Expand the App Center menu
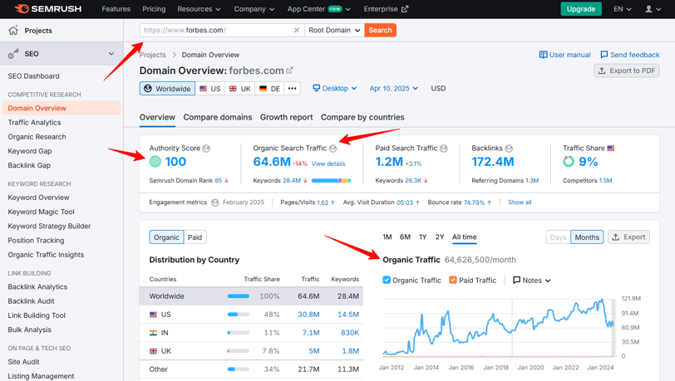This screenshot has width=675, height=381. coord(319,9)
